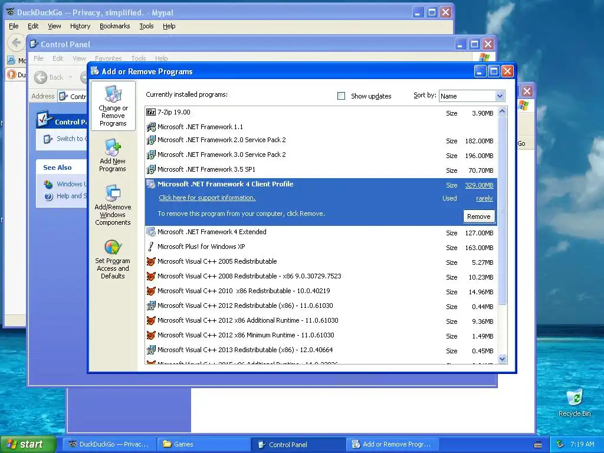Image resolution: width=604 pixels, height=453 pixels.
Task: Click the Start button
Action: 28,444
